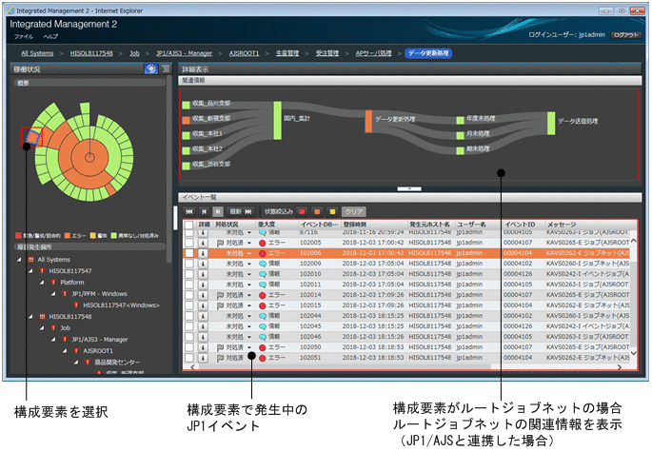Select the 収集_本社1 node square
This screenshot has width=652, height=452.
(x=186, y=135)
